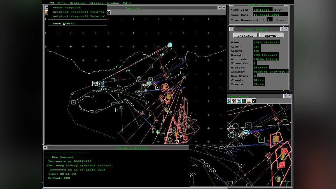Choose Grab Screen from the PC menu
Screen dimensions: 336x189
coord(64,24)
